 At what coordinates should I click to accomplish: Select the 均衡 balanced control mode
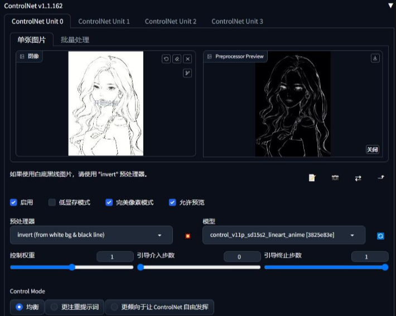[x=27, y=307]
